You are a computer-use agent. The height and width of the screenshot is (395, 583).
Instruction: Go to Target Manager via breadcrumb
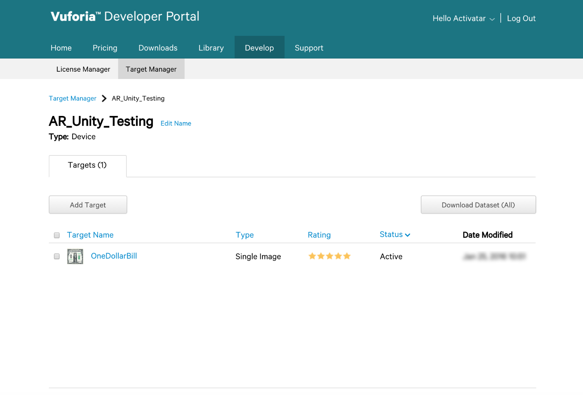72,98
